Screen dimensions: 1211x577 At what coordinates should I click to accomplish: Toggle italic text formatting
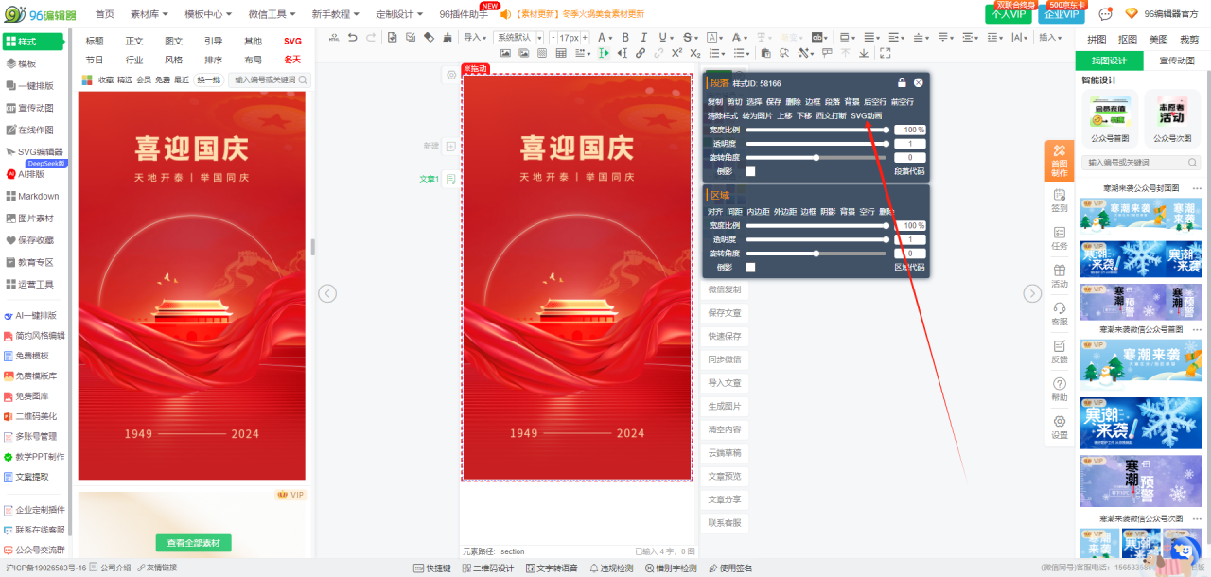[641, 37]
